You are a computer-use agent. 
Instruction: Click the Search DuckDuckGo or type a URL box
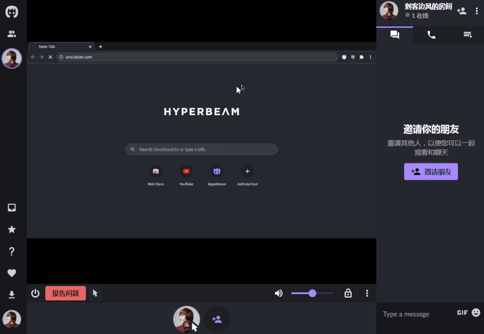[x=201, y=149]
